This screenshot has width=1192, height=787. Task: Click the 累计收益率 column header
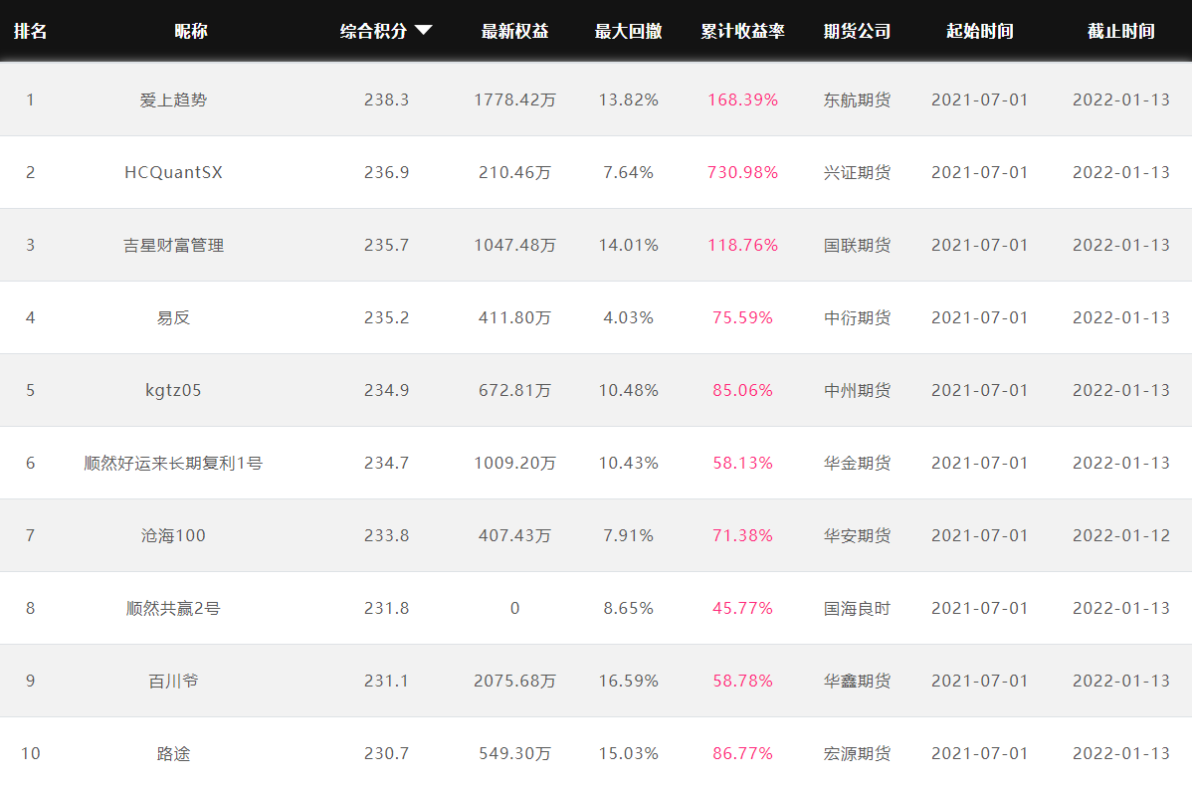pos(742,31)
